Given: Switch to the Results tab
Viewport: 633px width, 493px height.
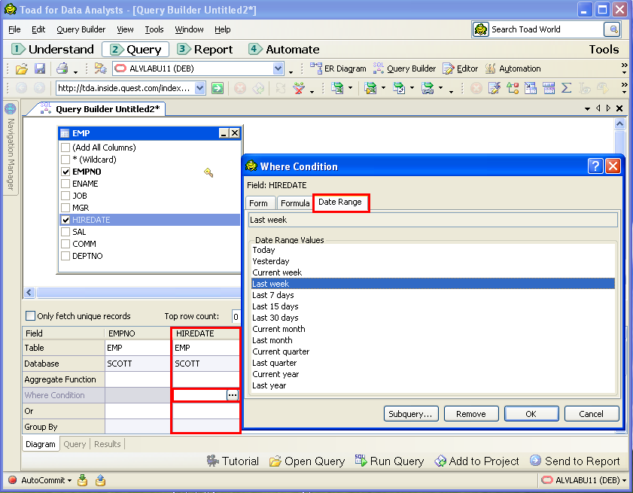Looking at the screenshot, I should pyautogui.click(x=108, y=444).
